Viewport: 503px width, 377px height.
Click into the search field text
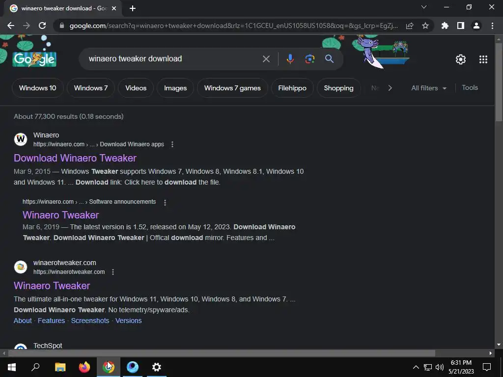tap(135, 59)
